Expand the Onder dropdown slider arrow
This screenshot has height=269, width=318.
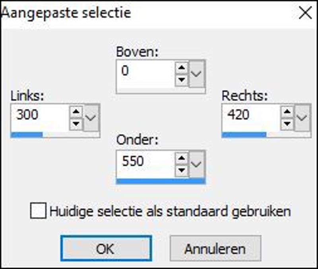click(x=197, y=164)
